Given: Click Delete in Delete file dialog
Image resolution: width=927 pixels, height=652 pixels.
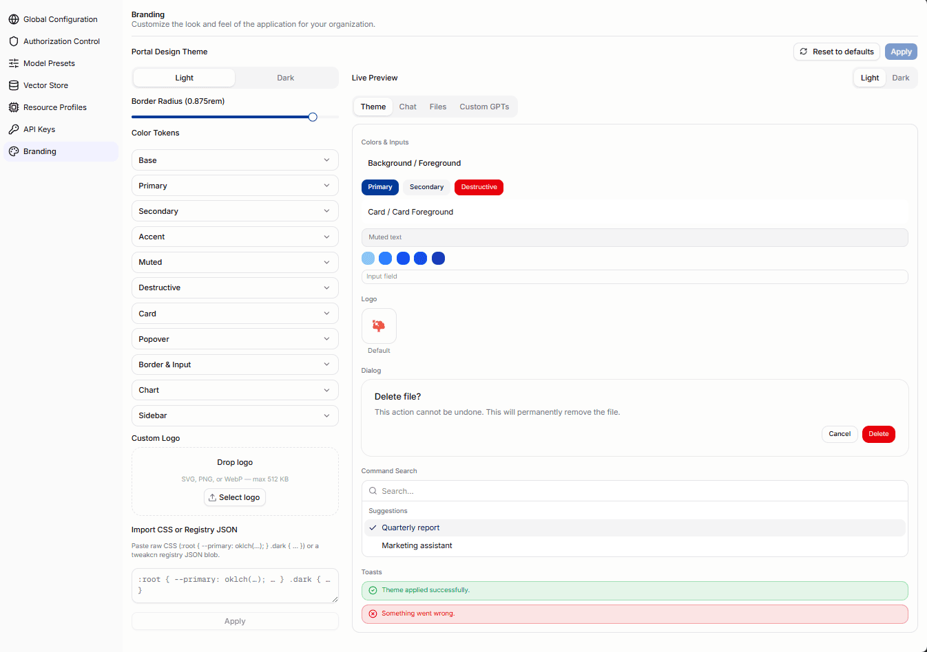Looking at the screenshot, I should 879,434.
